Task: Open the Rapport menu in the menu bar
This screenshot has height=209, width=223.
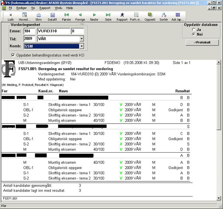Action: point(45,8)
